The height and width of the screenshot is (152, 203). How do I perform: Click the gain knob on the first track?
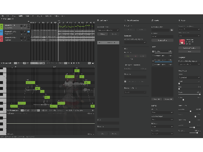pyautogui.click(x=22, y=26)
